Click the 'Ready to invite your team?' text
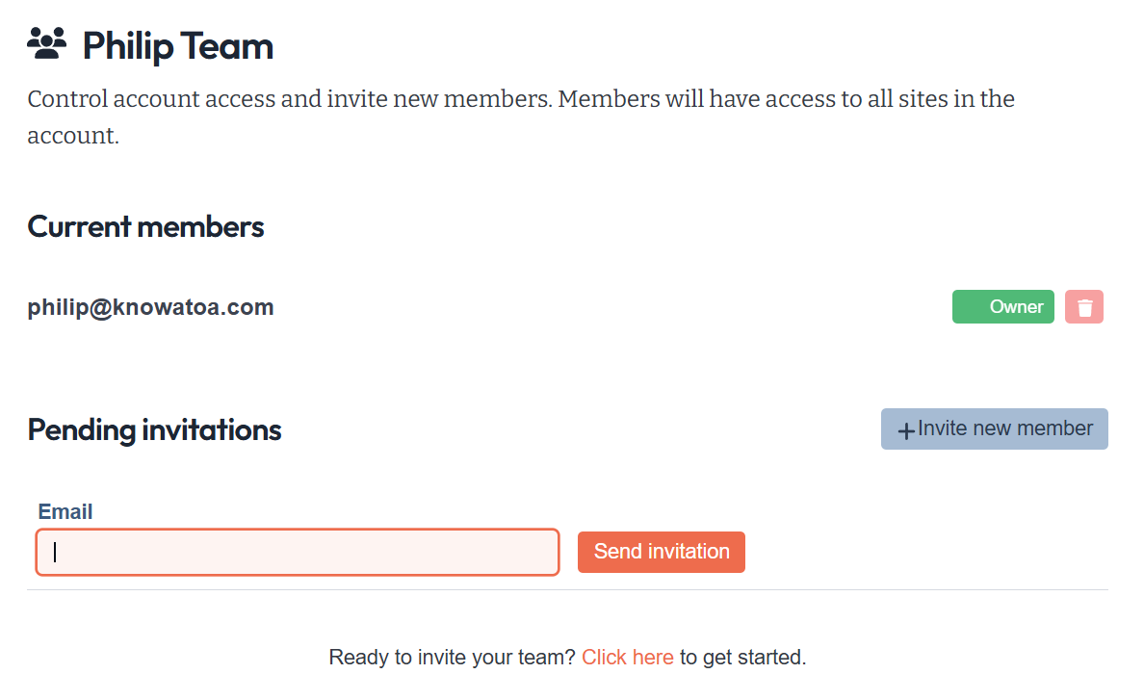The image size is (1144, 700). (452, 658)
